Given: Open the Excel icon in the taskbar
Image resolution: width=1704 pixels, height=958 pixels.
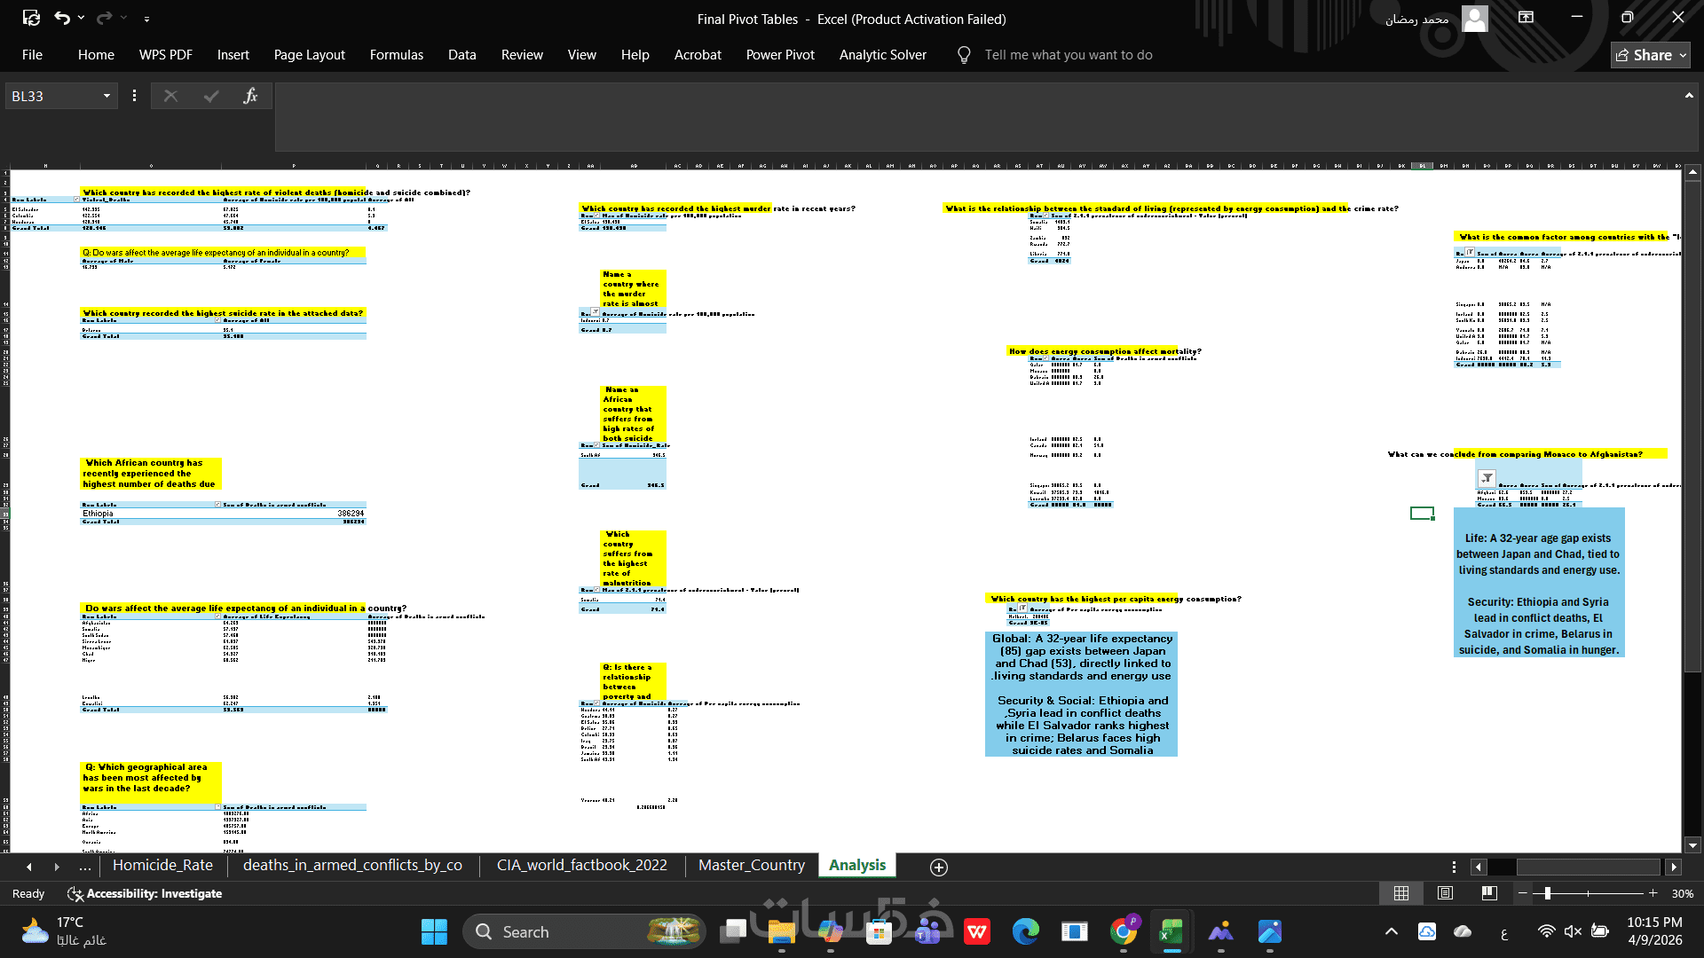Looking at the screenshot, I should coord(1171,931).
